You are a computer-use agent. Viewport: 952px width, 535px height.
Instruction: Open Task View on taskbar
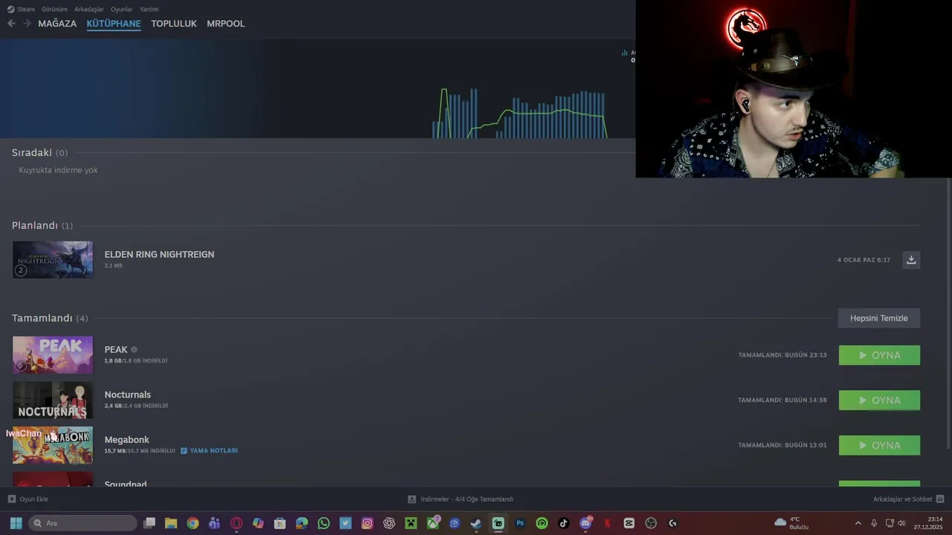pyautogui.click(x=149, y=523)
